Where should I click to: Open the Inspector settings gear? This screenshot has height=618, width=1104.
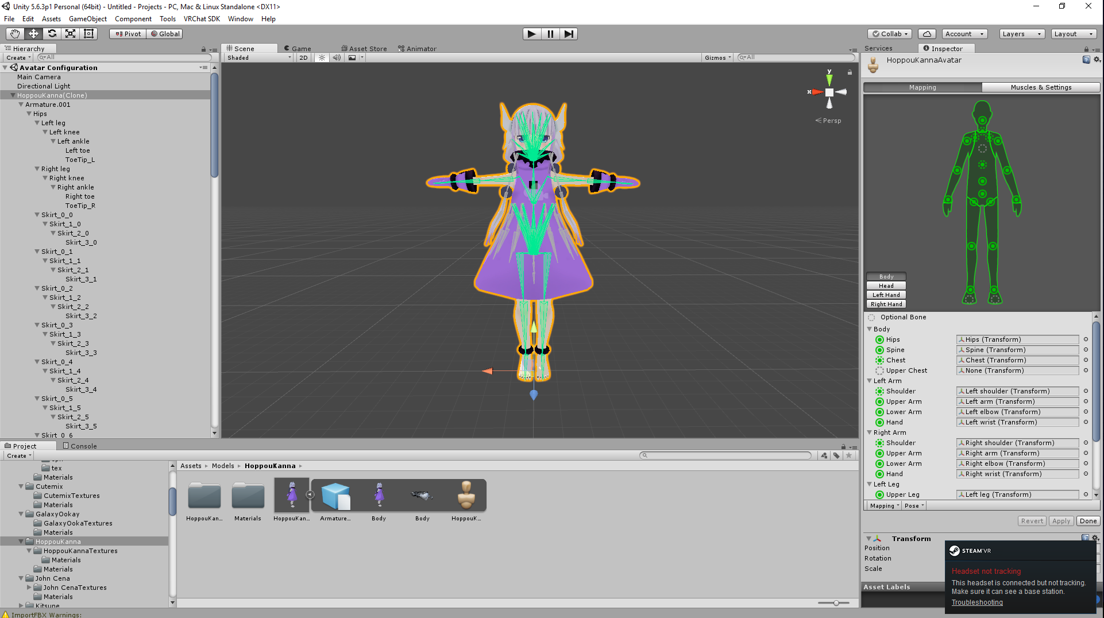[x=1097, y=60]
